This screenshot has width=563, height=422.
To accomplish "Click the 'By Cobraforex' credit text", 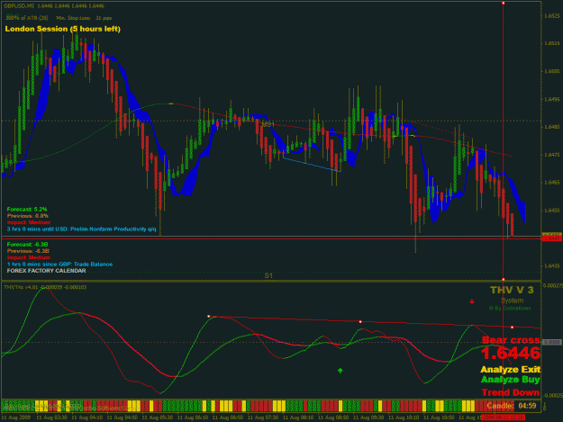I will (510, 309).
